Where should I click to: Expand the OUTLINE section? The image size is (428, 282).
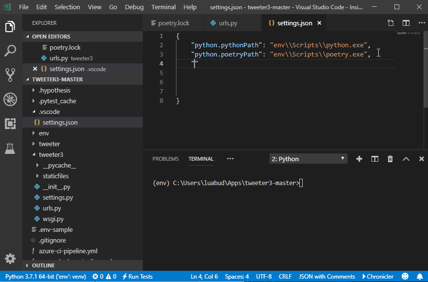tap(43, 265)
